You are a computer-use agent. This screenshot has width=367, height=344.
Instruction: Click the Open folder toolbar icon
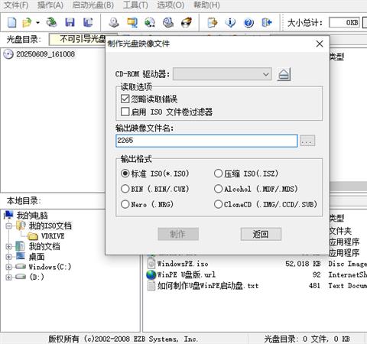point(27,23)
